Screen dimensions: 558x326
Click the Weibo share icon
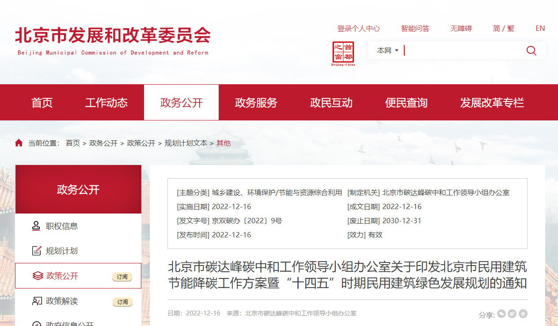pyautogui.click(x=512, y=314)
